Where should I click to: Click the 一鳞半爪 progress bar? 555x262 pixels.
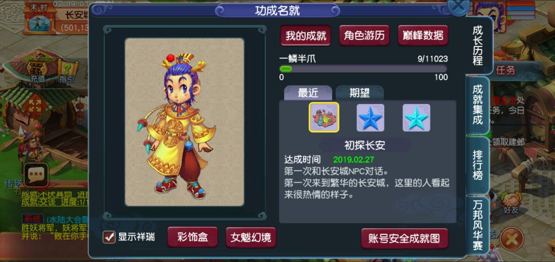click(x=363, y=69)
